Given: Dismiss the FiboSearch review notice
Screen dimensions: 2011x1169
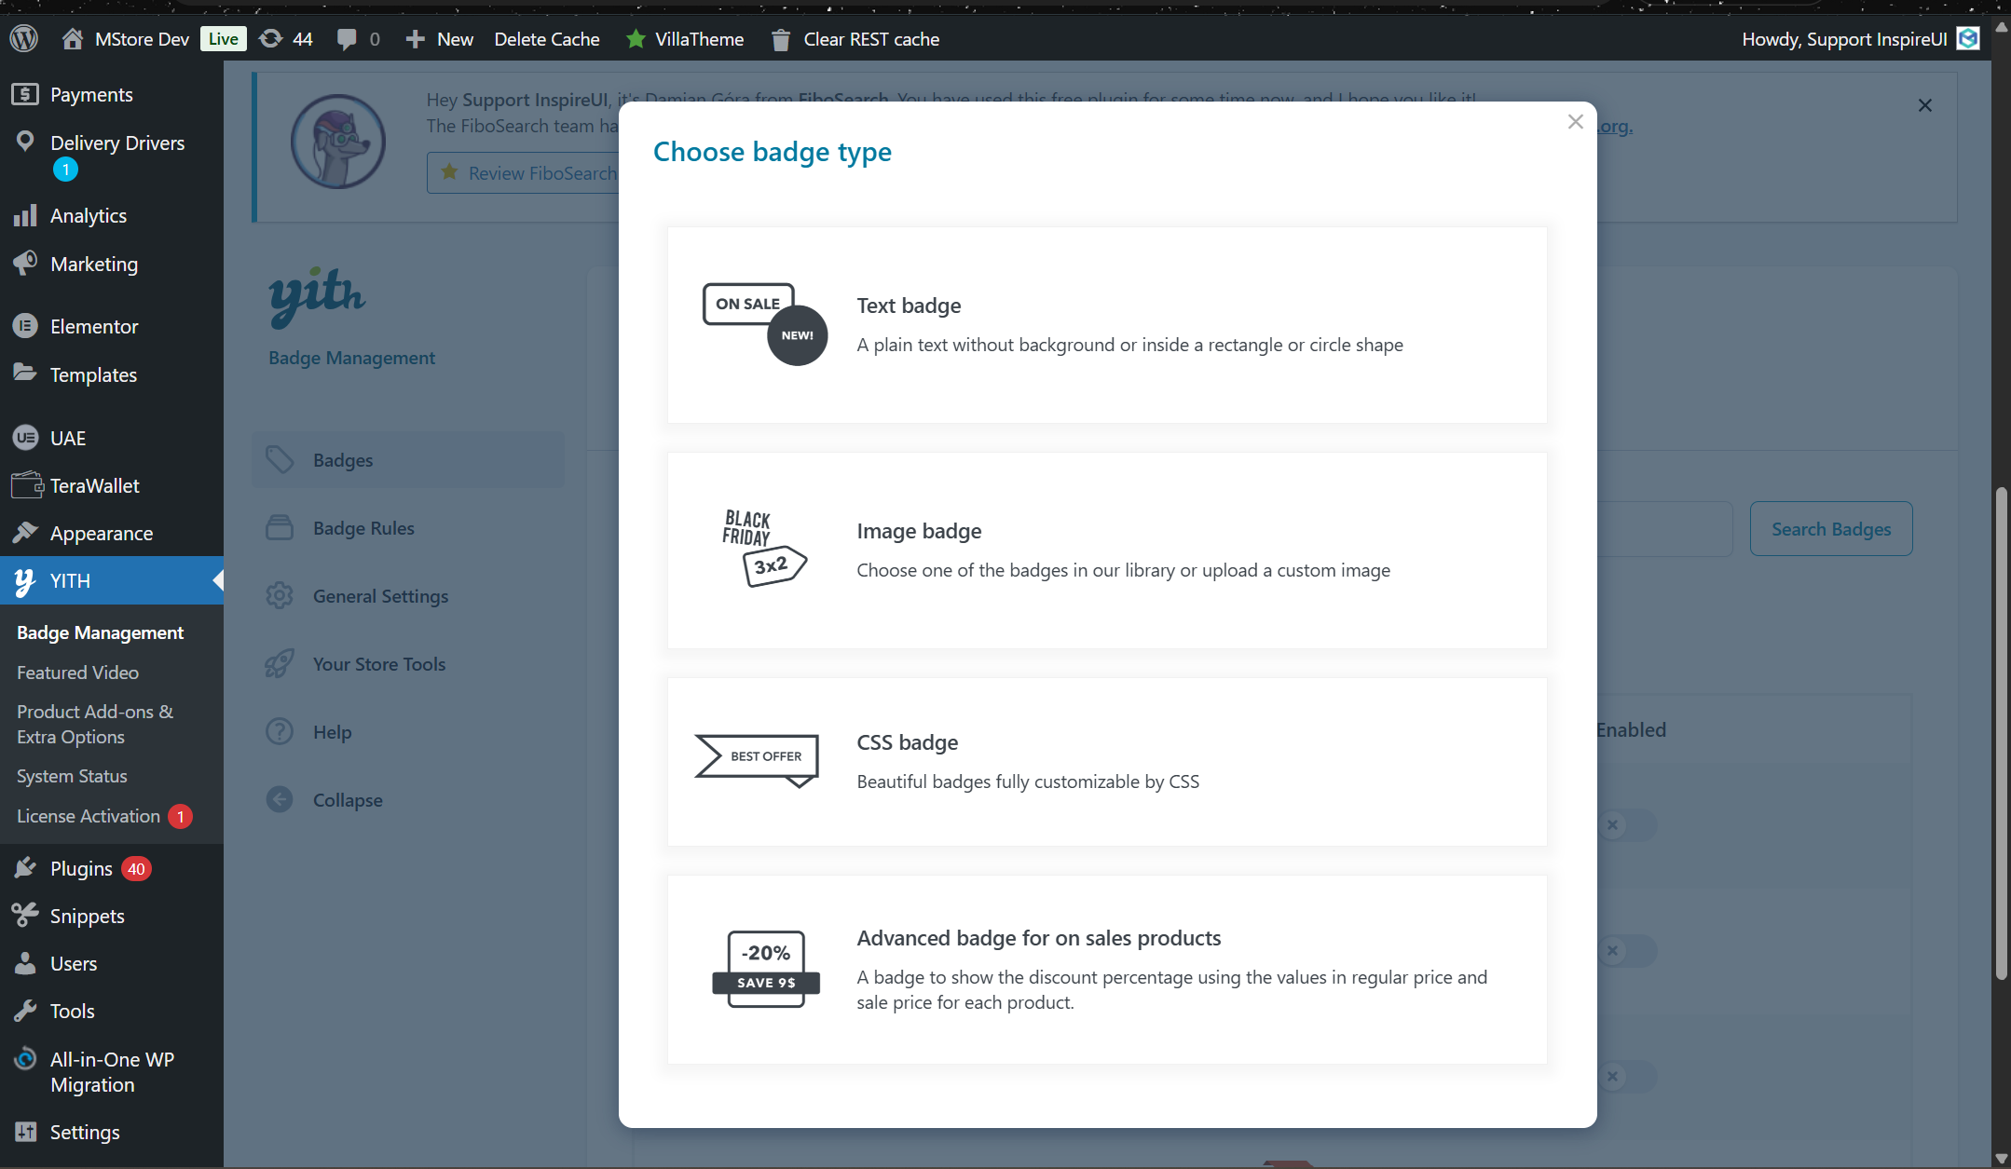Looking at the screenshot, I should click(x=1924, y=105).
